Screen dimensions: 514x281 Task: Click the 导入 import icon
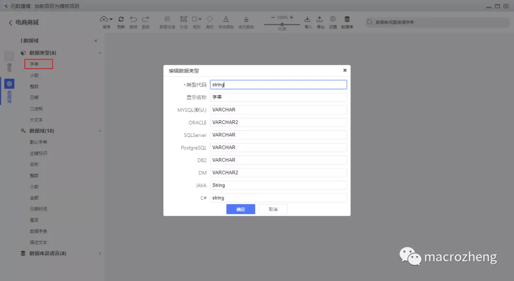[307, 19]
